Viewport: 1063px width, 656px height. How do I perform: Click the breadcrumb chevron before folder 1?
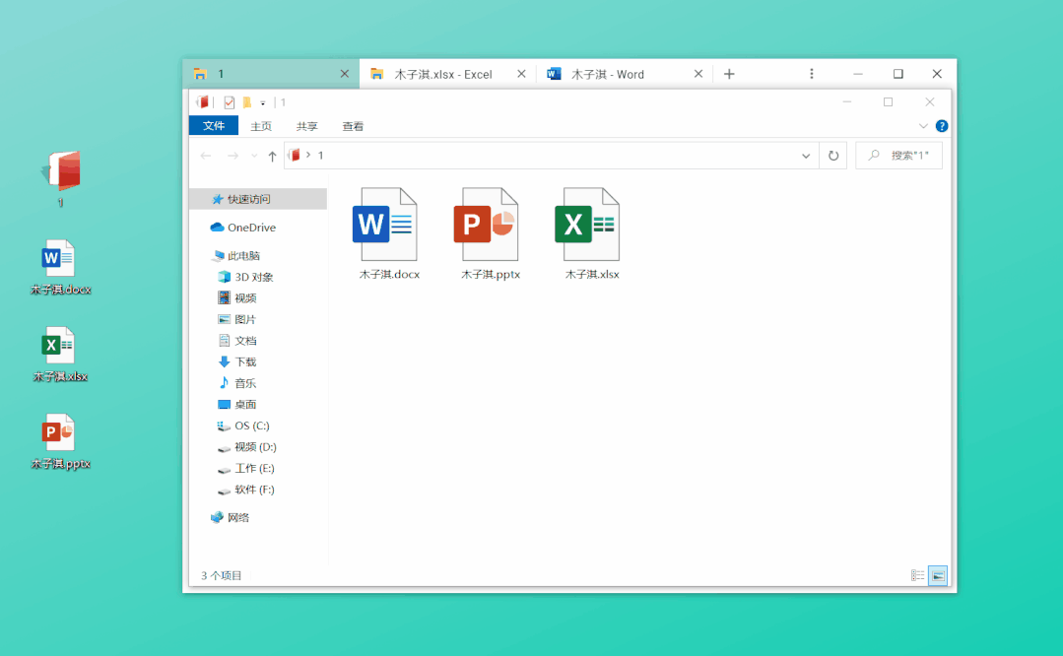pos(307,156)
